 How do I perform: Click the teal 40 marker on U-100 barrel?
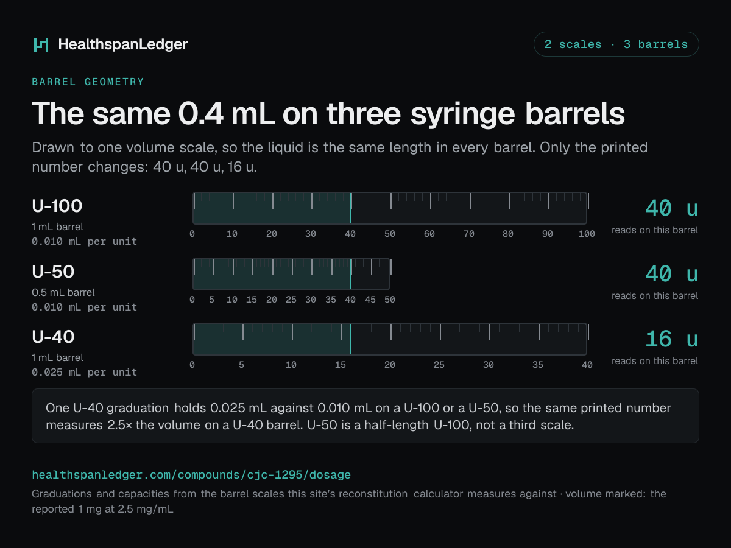350,208
